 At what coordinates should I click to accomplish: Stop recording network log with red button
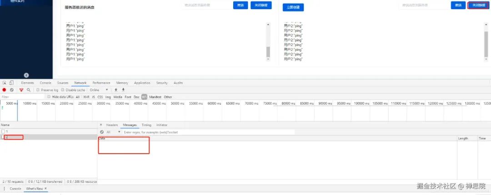(5, 90)
